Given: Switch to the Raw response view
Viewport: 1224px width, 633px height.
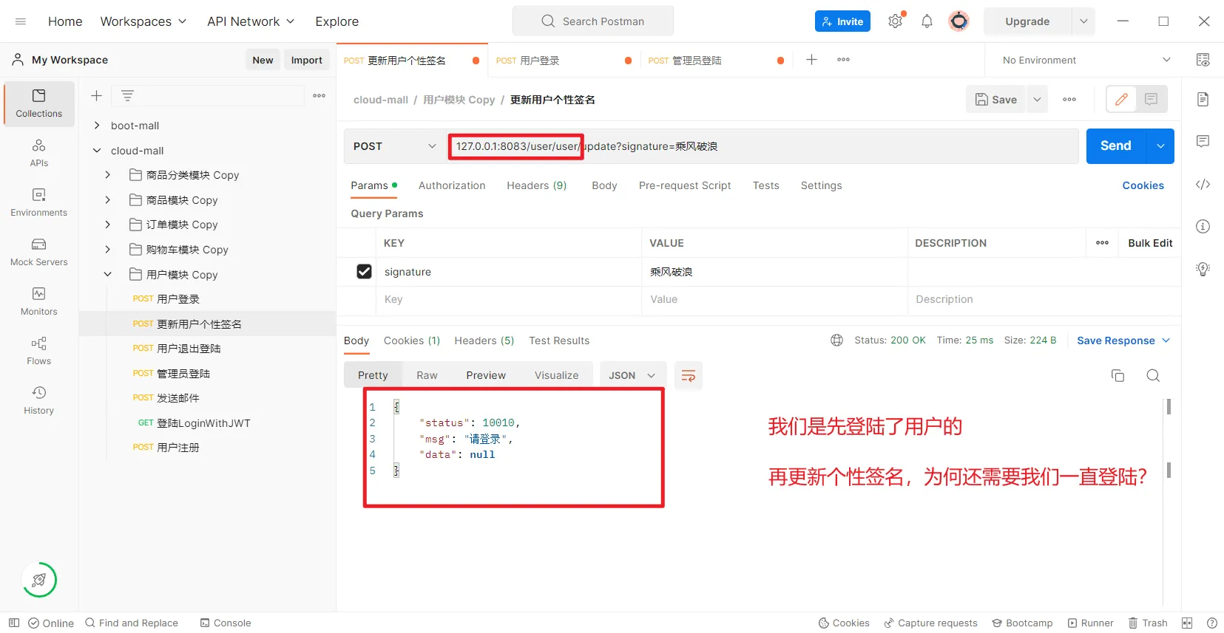Looking at the screenshot, I should pos(427,376).
